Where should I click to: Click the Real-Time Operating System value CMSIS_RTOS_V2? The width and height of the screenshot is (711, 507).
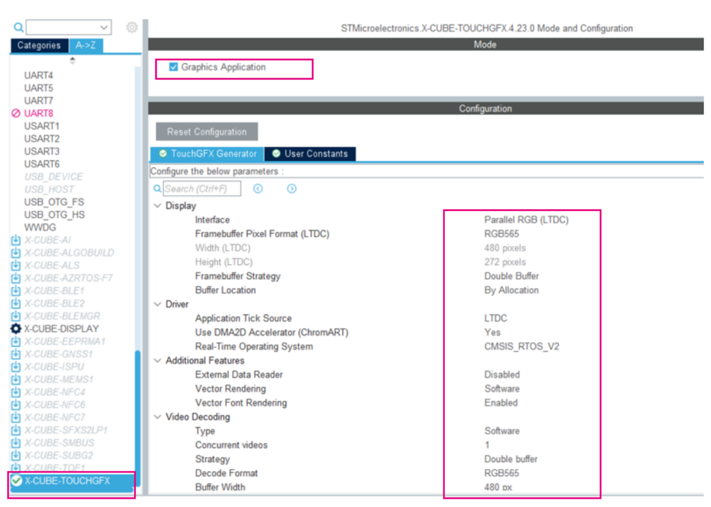coord(521,347)
